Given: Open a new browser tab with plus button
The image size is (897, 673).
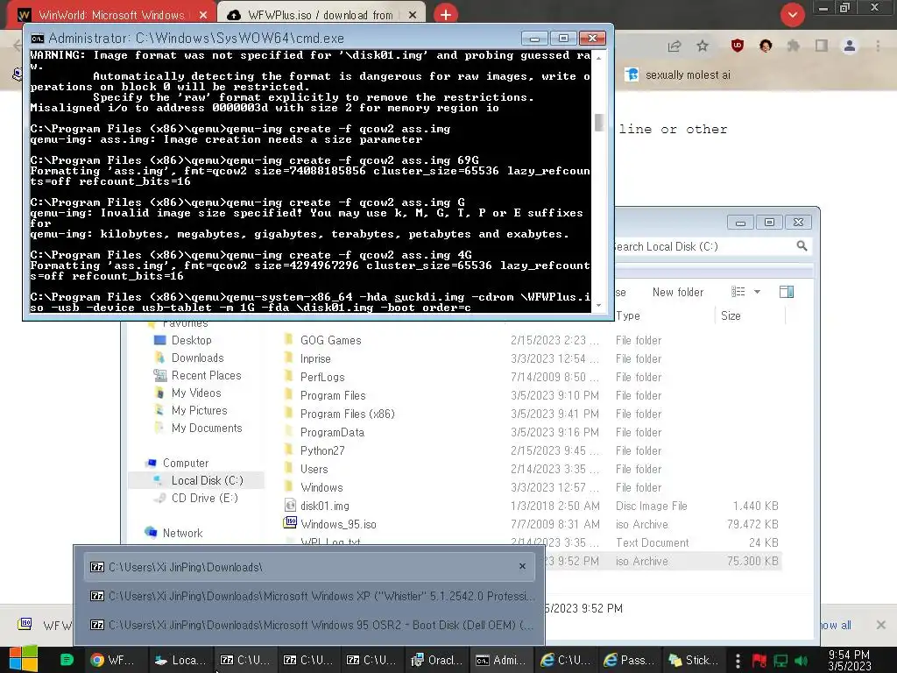Looking at the screenshot, I should click(x=446, y=15).
